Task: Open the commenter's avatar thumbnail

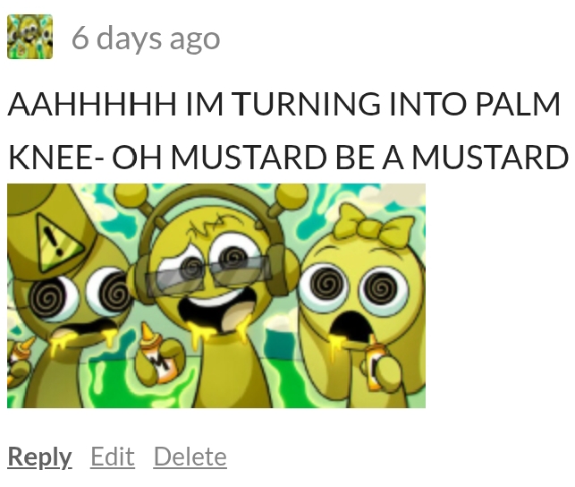Action: [x=30, y=37]
